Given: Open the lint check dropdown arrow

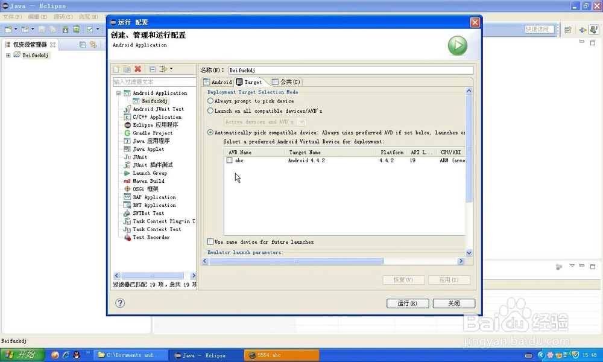Looking at the screenshot, I should [x=98, y=29].
